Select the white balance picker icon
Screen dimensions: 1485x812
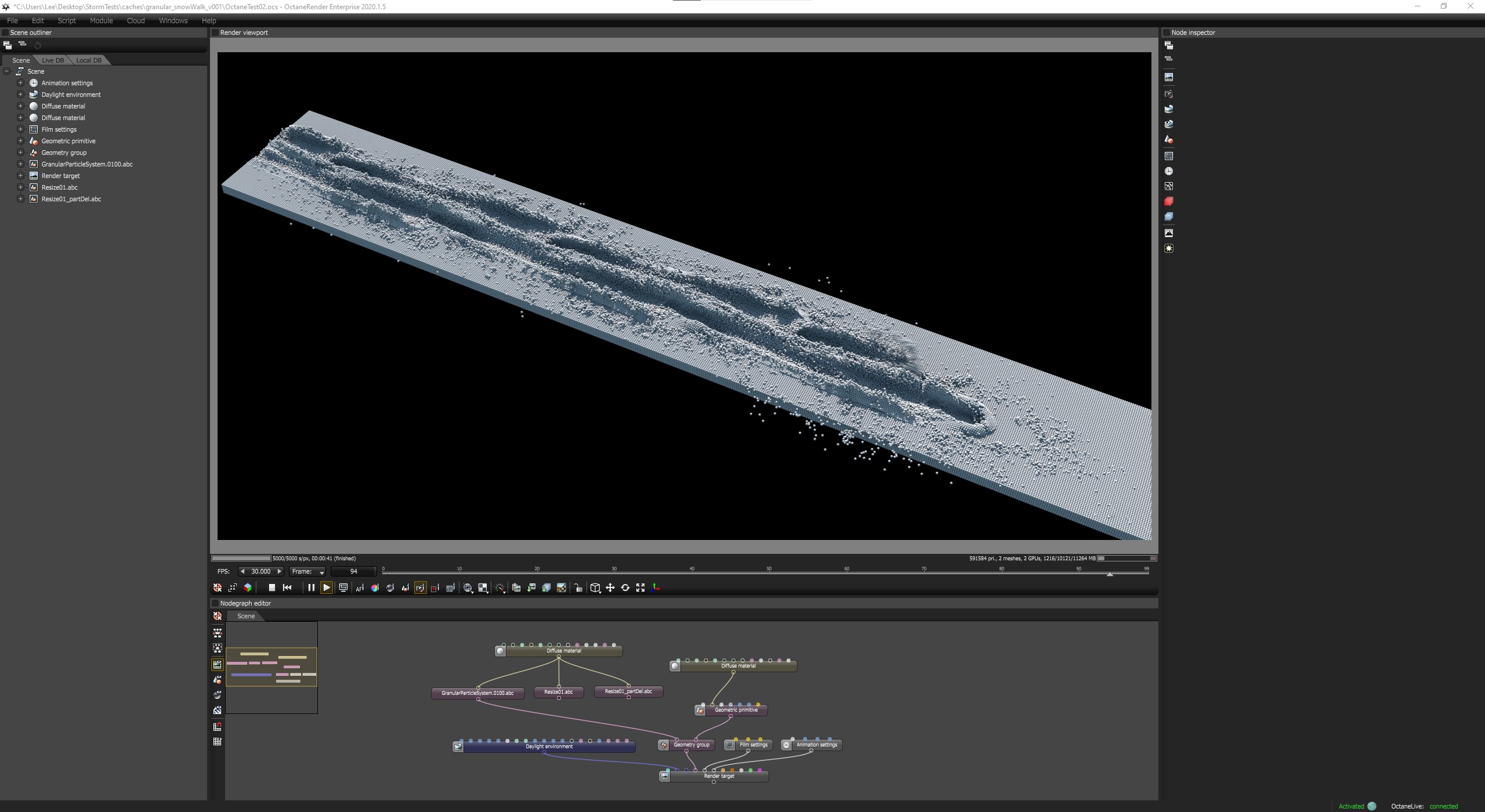[x=375, y=588]
